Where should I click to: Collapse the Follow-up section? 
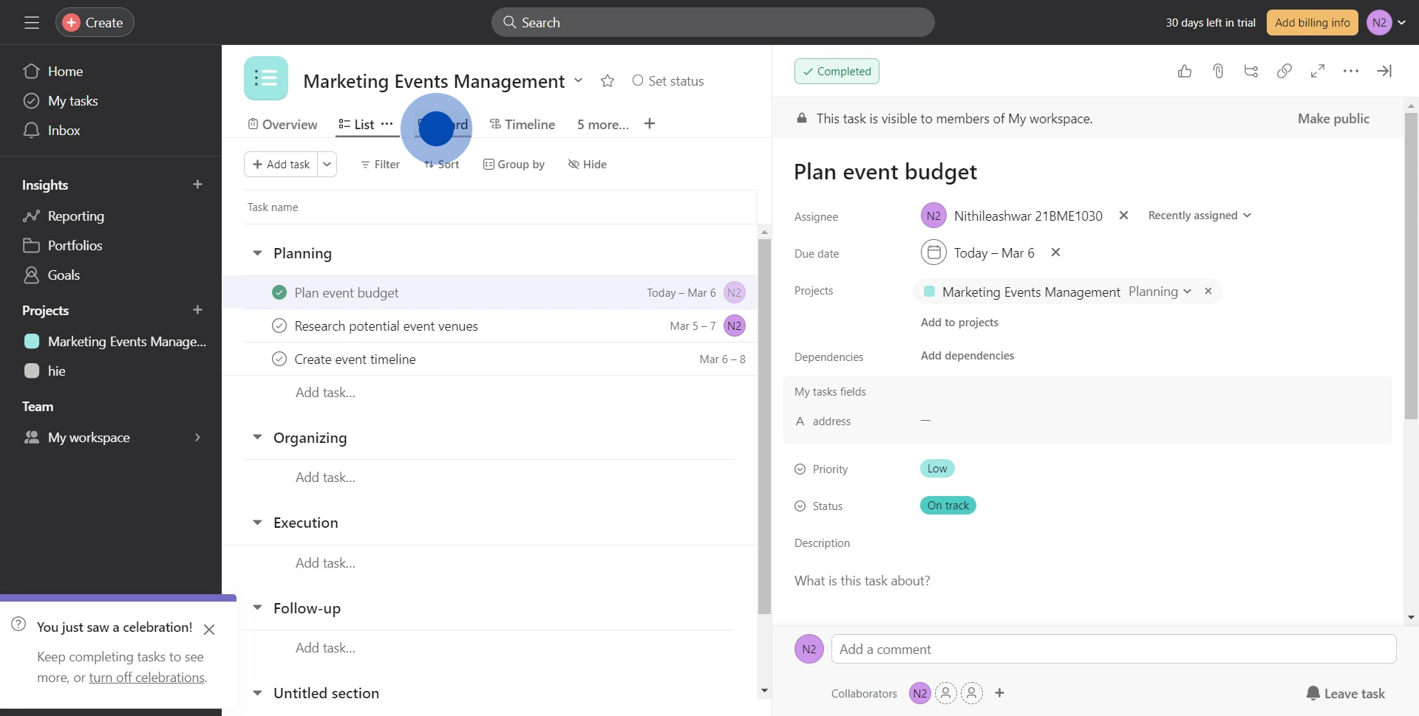pyautogui.click(x=257, y=608)
